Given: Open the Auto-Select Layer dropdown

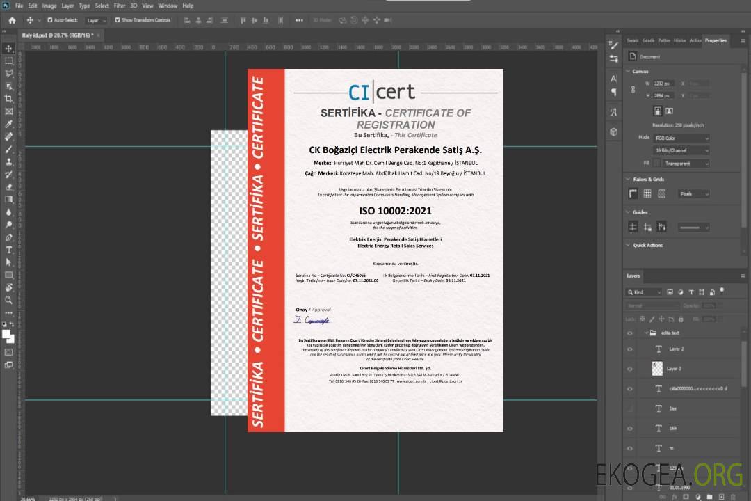Looking at the screenshot, I should pos(96,21).
